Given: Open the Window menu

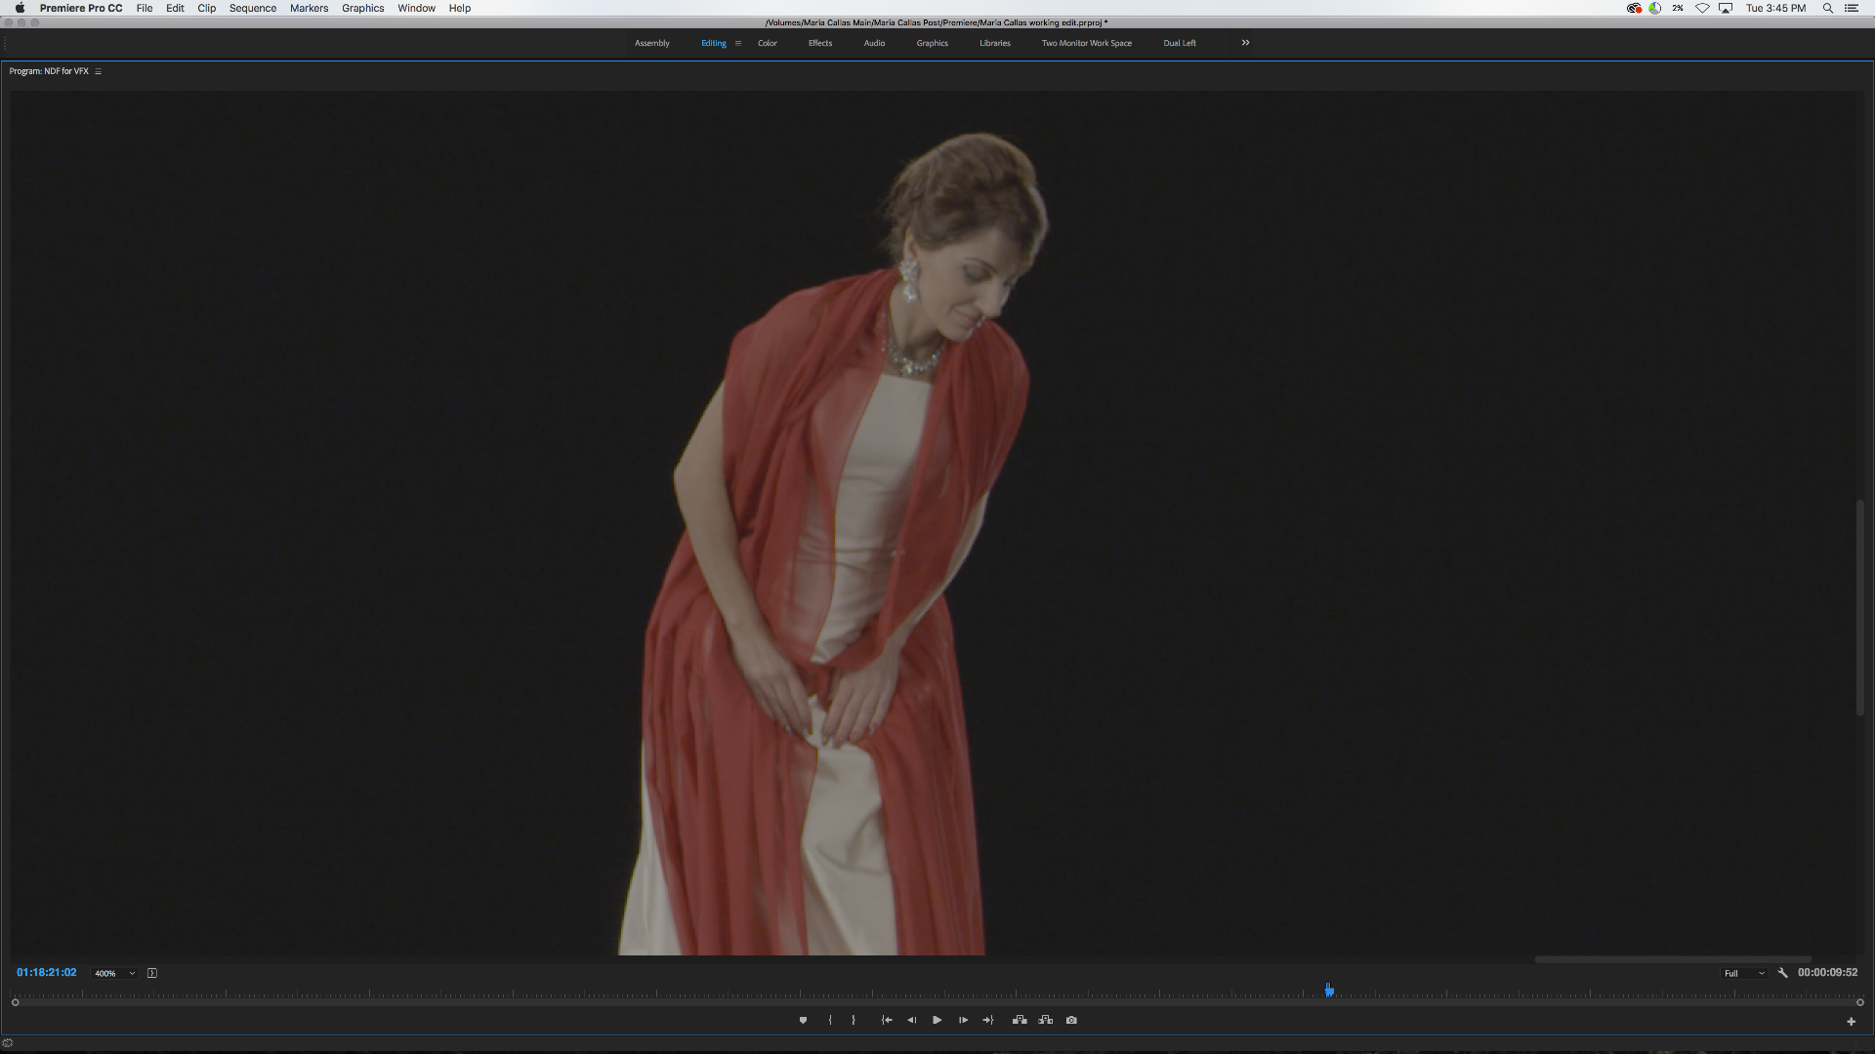Looking at the screenshot, I should [x=416, y=8].
